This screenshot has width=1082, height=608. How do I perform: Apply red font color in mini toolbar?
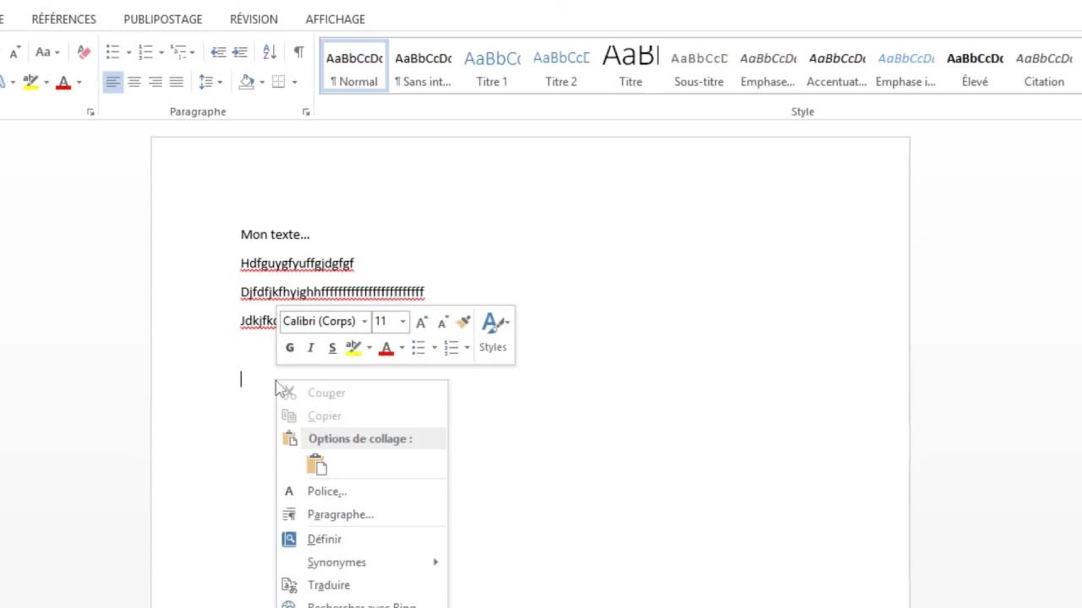point(386,348)
